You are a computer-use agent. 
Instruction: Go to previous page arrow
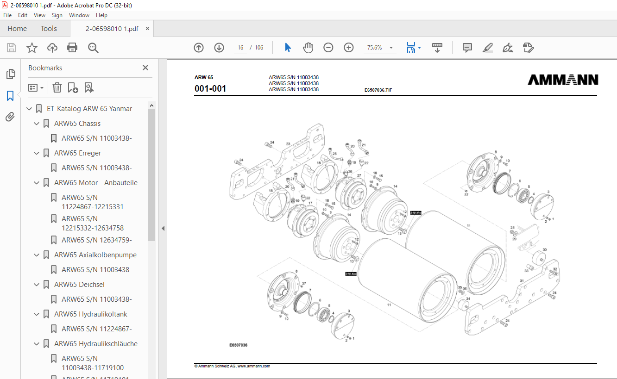coord(199,48)
